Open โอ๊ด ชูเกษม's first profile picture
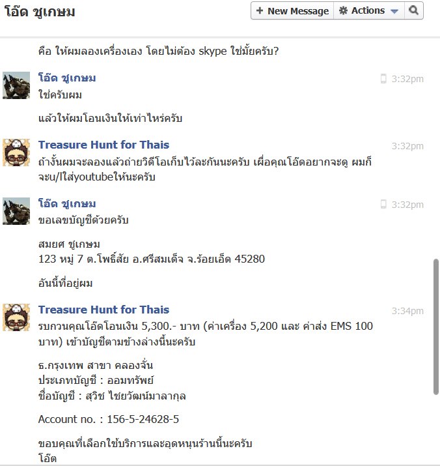 tap(16, 85)
